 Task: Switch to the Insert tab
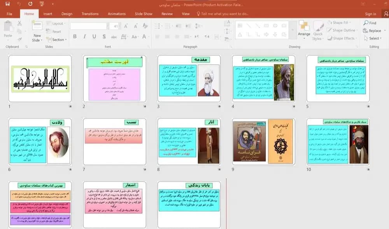[x=47, y=14]
